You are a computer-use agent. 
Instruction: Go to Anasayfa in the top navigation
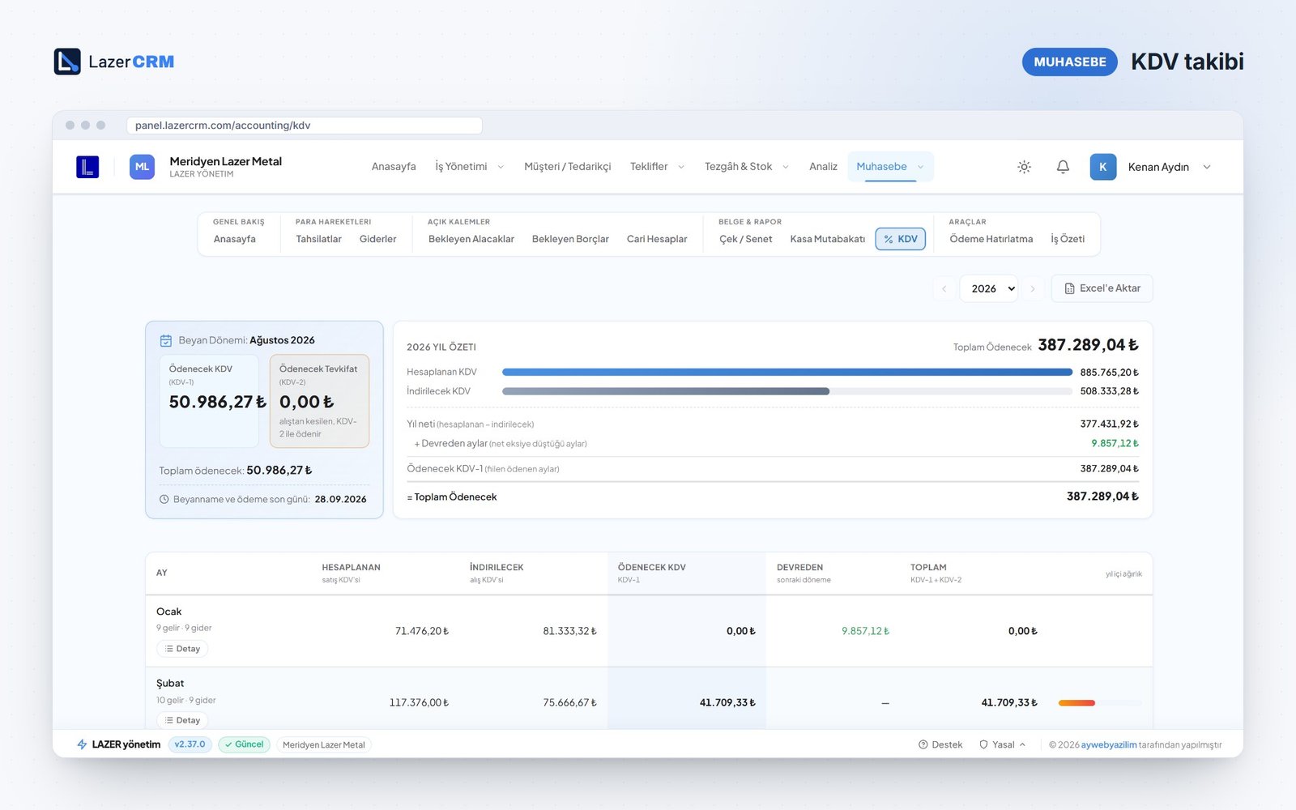(x=394, y=167)
